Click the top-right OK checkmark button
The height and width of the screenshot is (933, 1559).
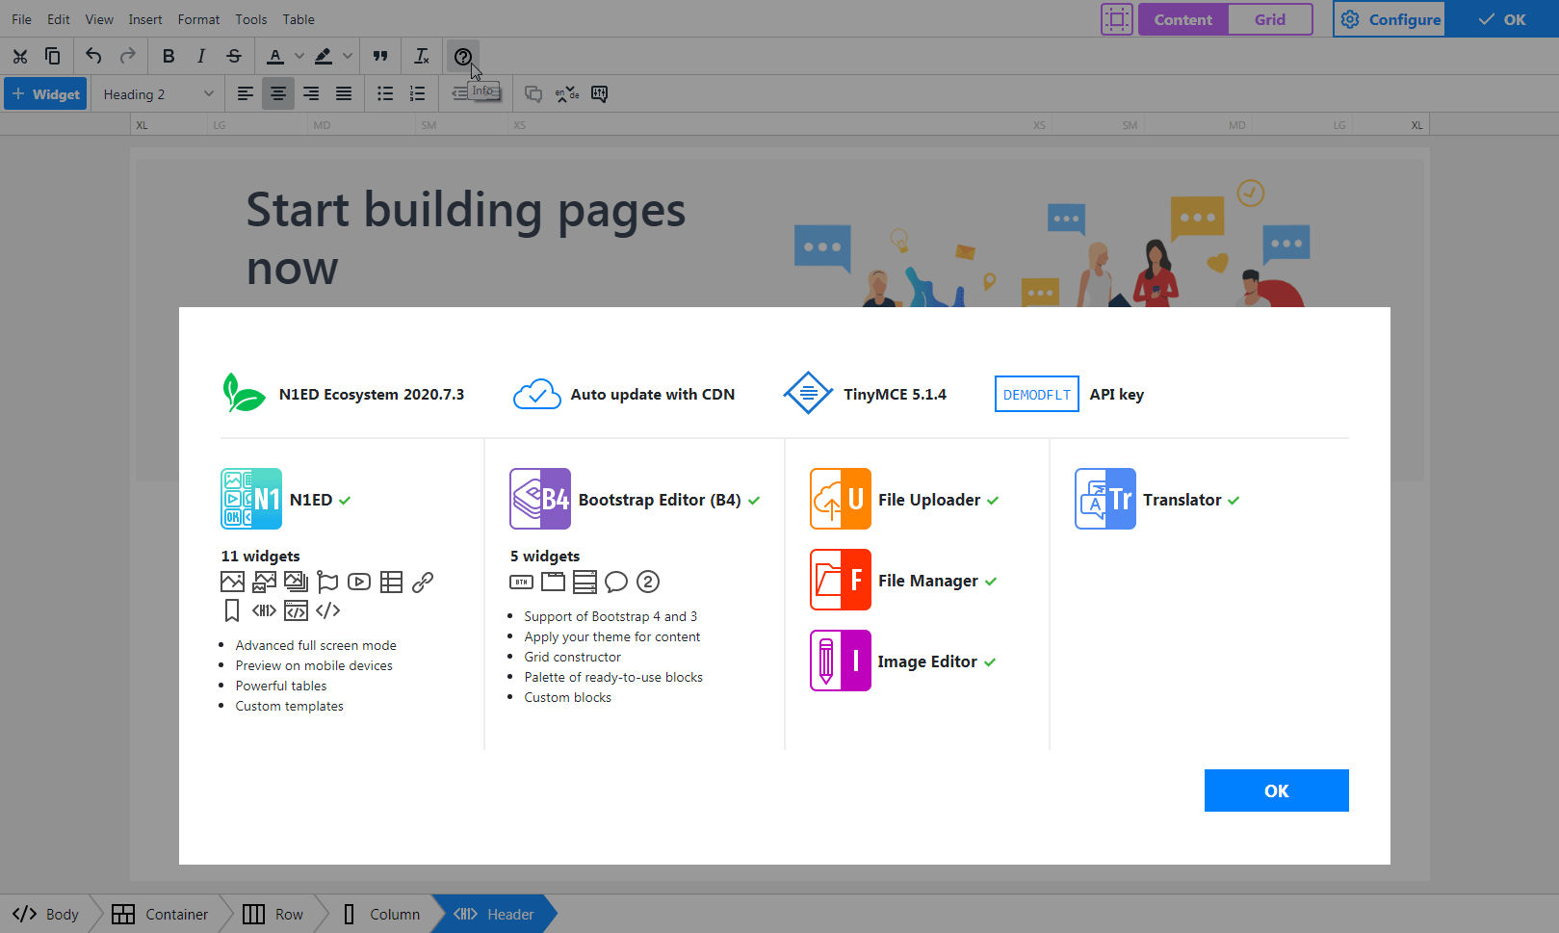(x=1503, y=19)
